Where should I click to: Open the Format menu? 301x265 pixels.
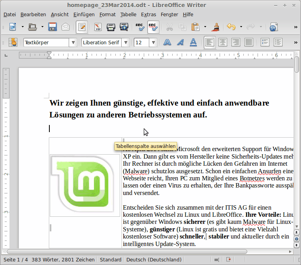pyautogui.click(x=107, y=15)
